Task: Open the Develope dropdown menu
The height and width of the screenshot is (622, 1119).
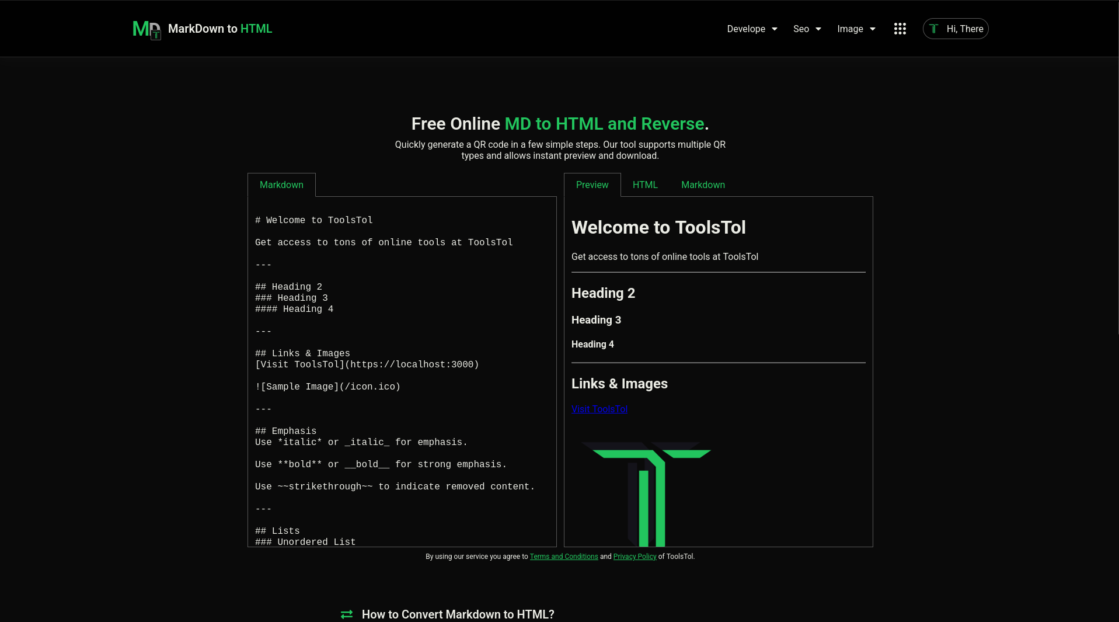Action: click(751, 29)
